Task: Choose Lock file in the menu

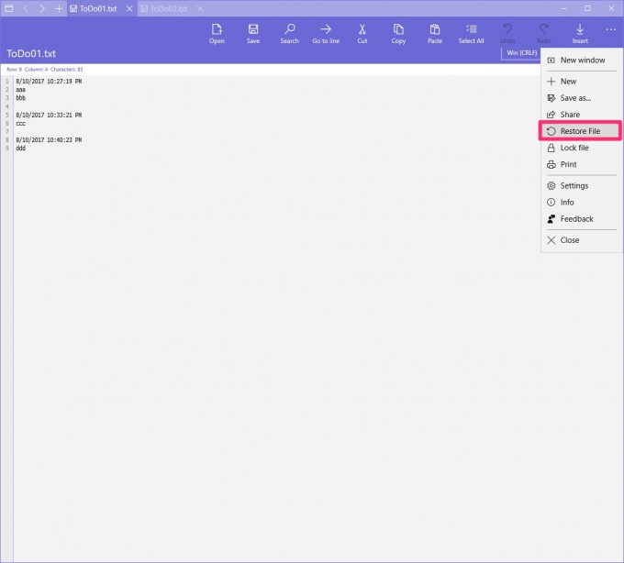Action: [581, 148]
